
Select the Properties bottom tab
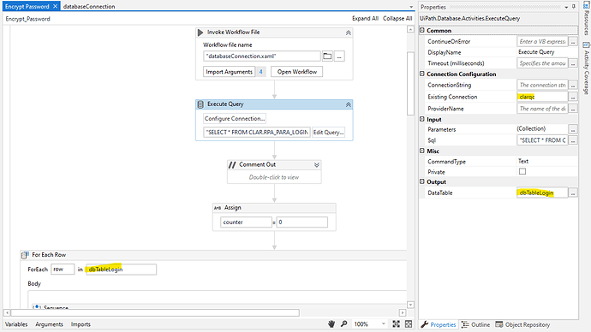tap(439, 324)
